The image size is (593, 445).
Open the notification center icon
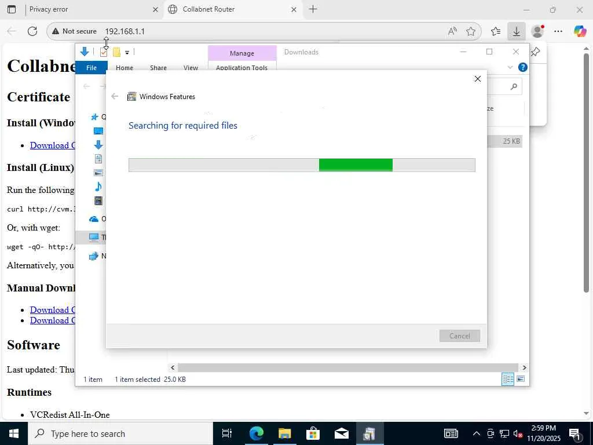[575, 433]
